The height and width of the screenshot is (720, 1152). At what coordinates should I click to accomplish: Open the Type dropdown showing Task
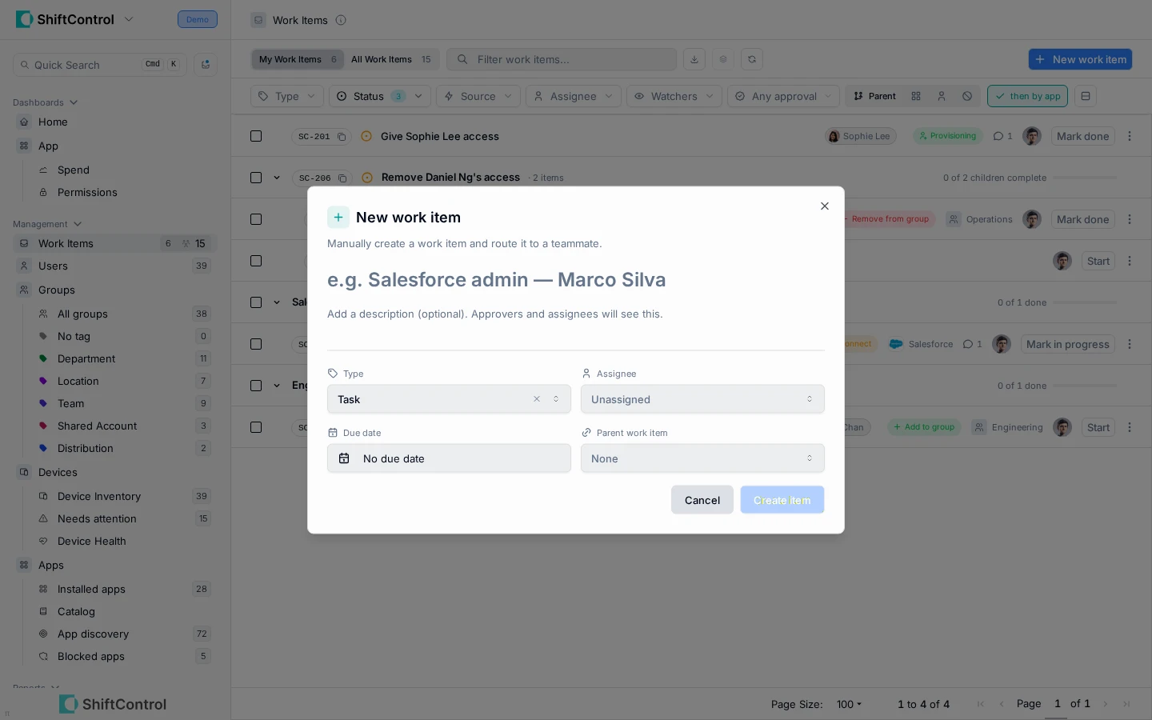pyautogui.click(x=449, y=399)
